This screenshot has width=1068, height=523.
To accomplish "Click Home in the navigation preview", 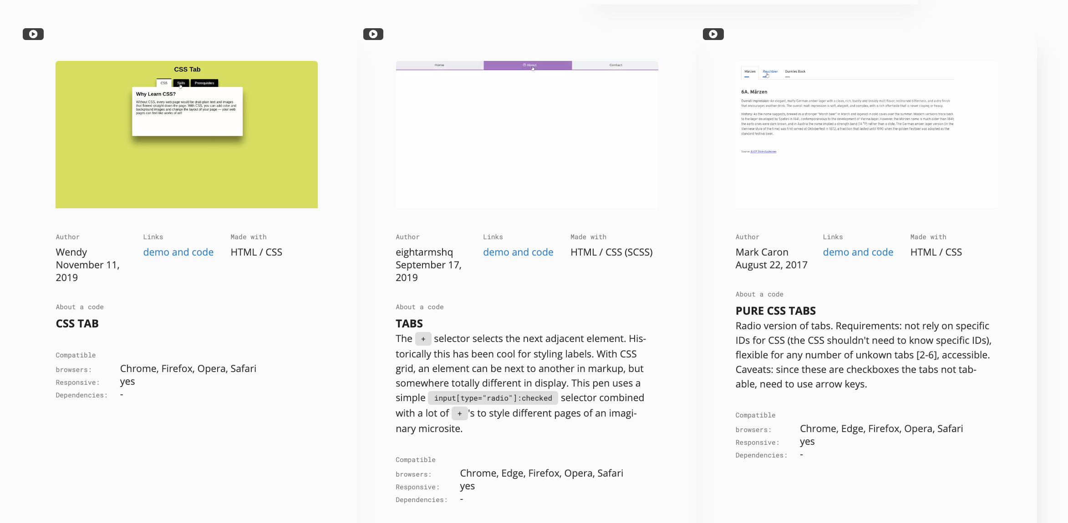I will tap(439, 65).
